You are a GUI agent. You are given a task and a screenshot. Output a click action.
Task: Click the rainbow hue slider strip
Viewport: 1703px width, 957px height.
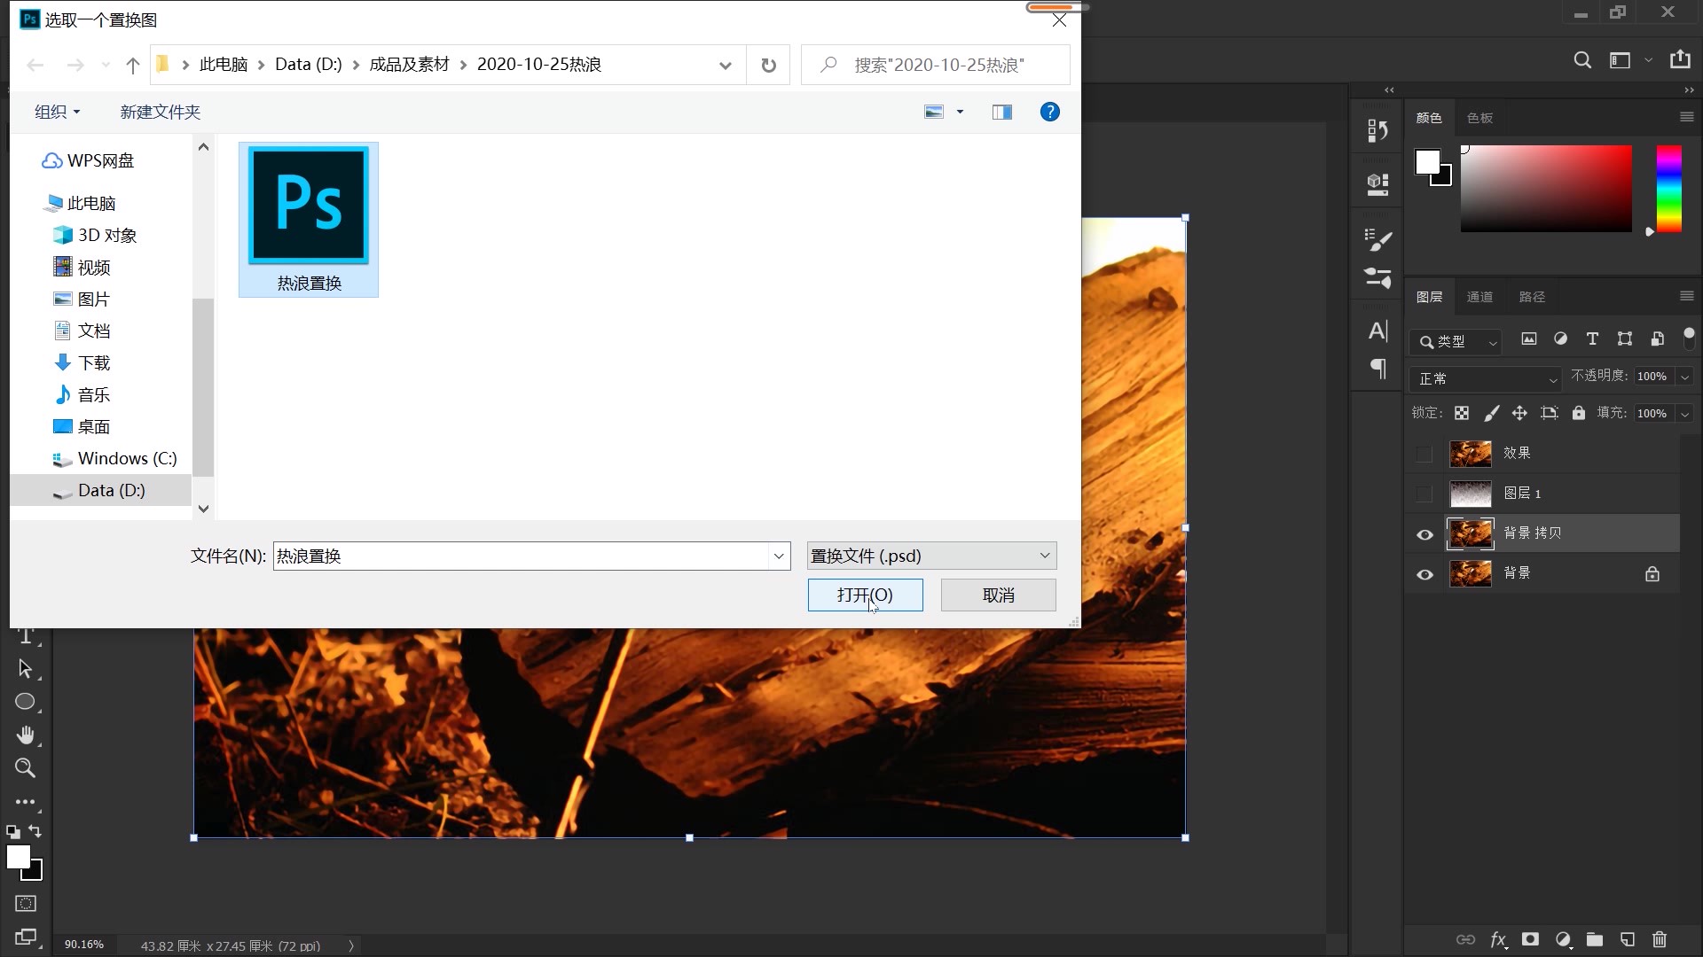(x=1668, y=189)
